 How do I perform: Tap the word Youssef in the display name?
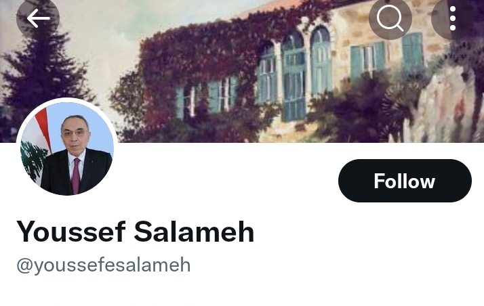point(71,232)
